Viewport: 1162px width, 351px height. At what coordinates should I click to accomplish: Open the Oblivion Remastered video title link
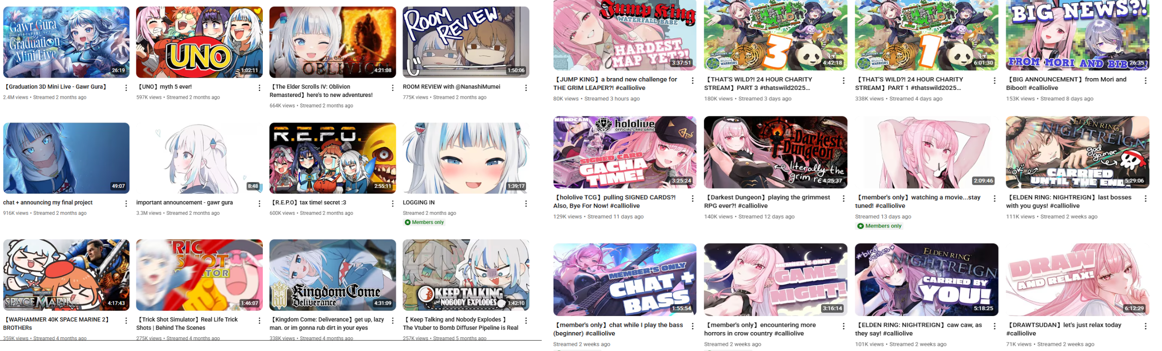point(321,91)
